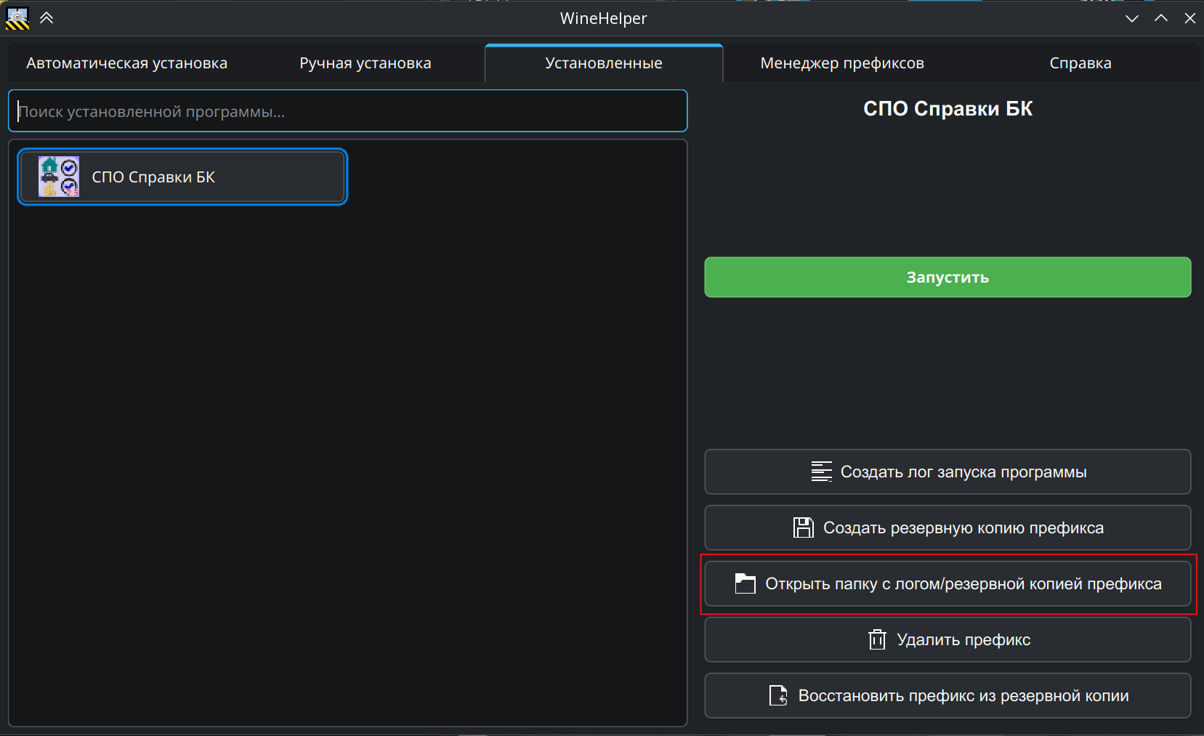Go to the Менеджер префиксов tab
The image size is (1204, 736).
click(x=841, y=63)
